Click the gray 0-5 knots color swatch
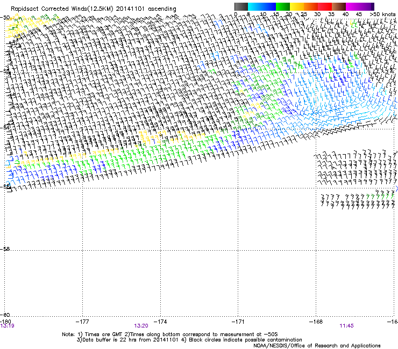398x349 pixels. point(241,6)
